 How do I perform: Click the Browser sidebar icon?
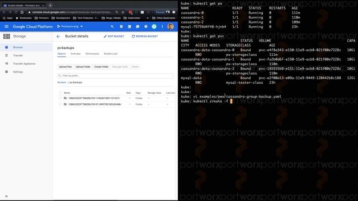pos(6,47)
